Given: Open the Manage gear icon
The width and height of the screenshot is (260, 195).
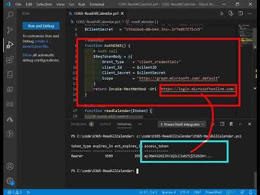Looking at the screenshot, I should 10,181.
